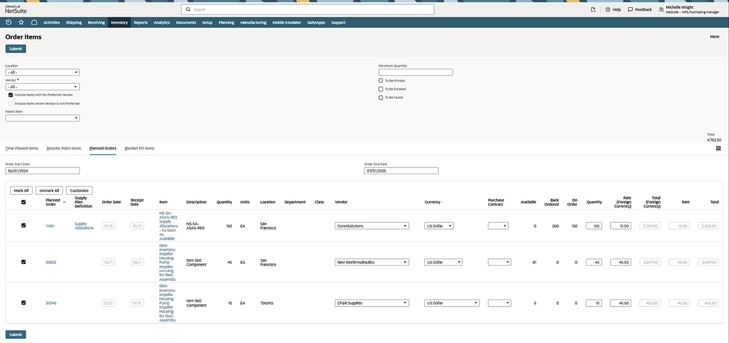Click the Unmark All button
This screenshot has height=343, width=729.
[48, 191]
